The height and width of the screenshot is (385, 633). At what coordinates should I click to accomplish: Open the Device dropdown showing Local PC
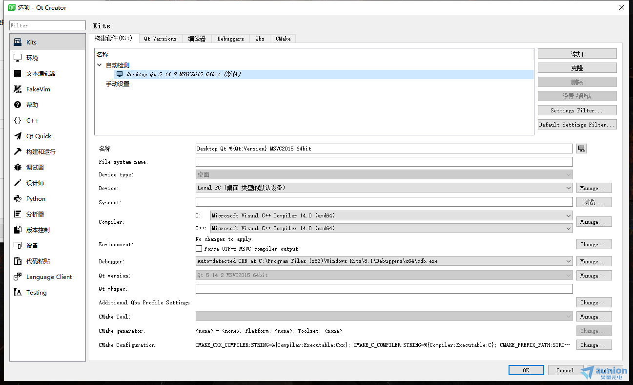point(384,188)
